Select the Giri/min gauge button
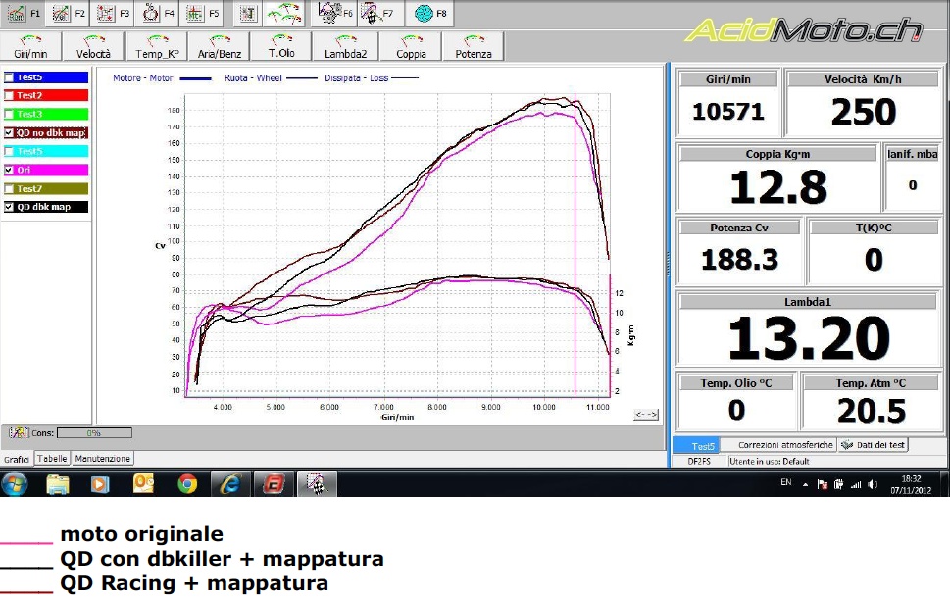 [31, 46]
